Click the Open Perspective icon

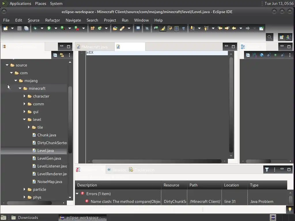(281, 37)
